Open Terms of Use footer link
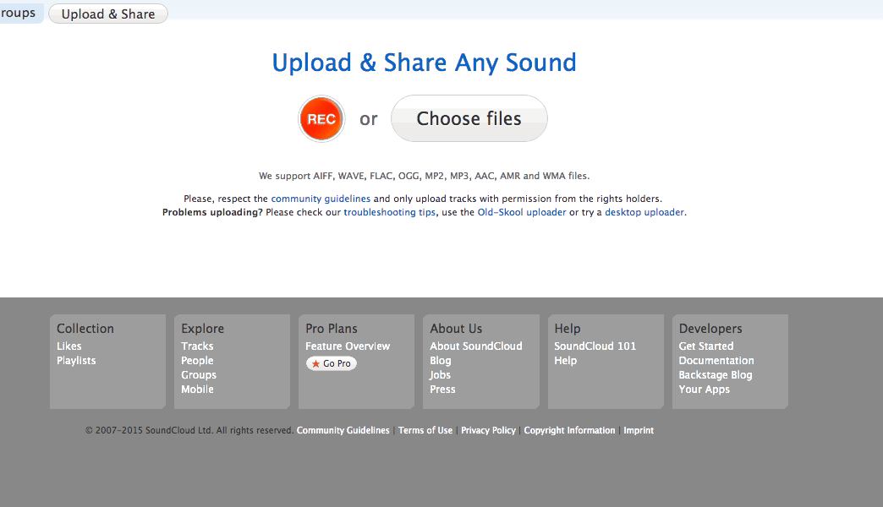Screen dimensions: 883x507 pos(425,430)
